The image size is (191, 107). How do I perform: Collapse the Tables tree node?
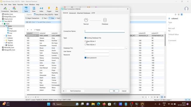tap(4, 26)
